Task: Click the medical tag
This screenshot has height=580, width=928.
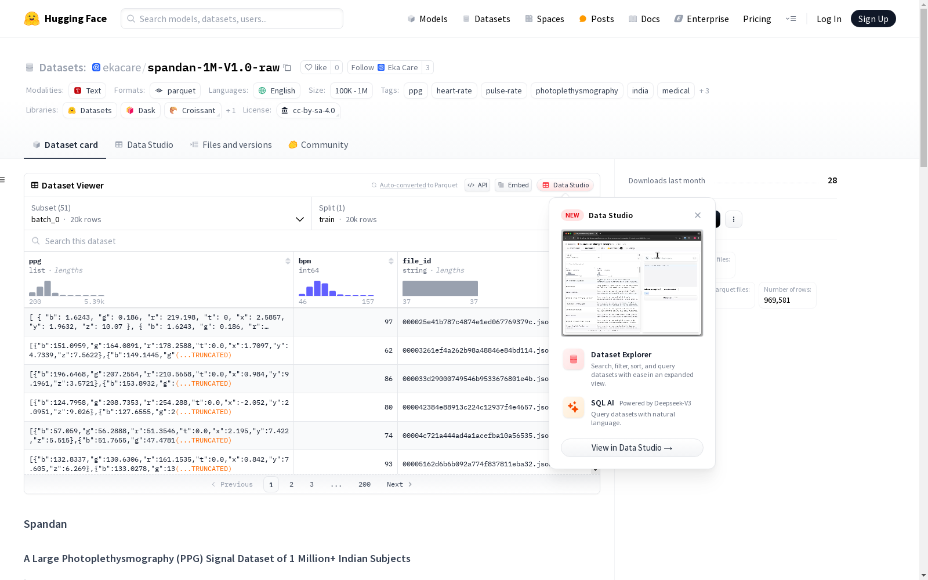Action: [676, 90]
